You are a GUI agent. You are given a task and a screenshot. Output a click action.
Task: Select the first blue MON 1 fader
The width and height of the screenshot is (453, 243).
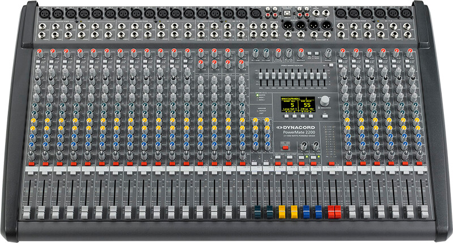pos(306,212)
